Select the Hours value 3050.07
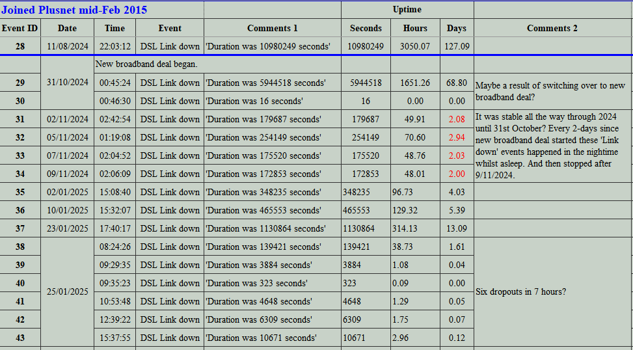This screenshot has width=633, height=350. pyautogui.click(x=415, y=46)
